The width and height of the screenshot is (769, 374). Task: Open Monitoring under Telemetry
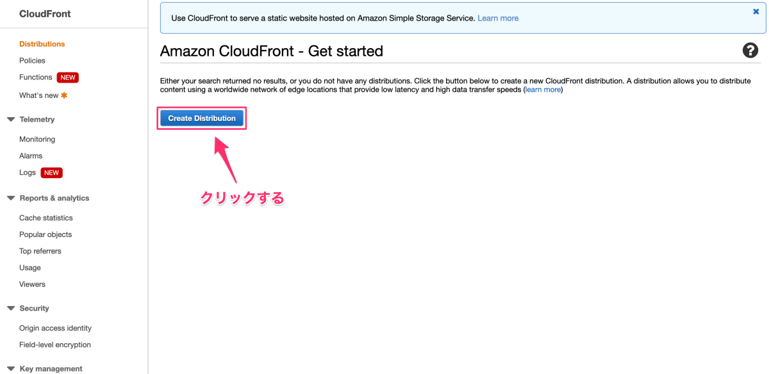tap(37, 139)
